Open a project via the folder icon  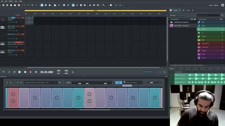(15, 5)
